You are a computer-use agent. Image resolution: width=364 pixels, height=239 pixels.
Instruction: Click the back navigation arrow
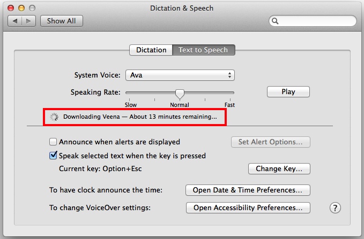[x=15, y=21]
